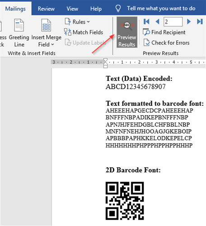This screenshot has height=226, width=206.
Task: Click 'Text formatted to barcode font:' heading
Action: pyautogui.click(x=154, y=104)
